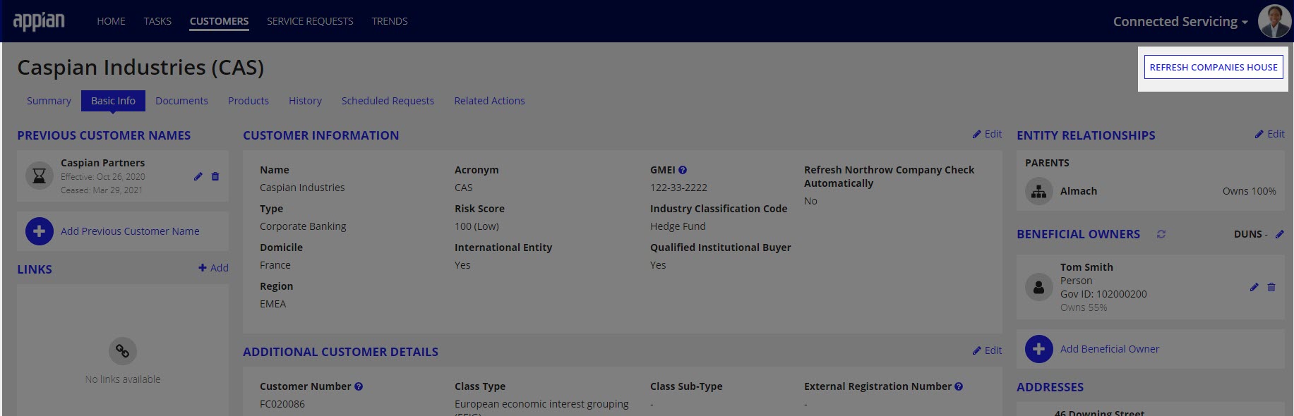Image resolution: width=1294 pixels, height=416 pixels.
Task: Show help for the GMEI field
Action: point(683,170)
